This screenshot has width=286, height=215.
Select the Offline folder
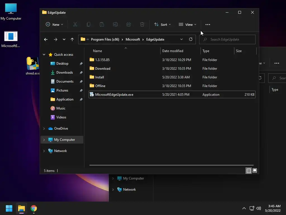172,86
